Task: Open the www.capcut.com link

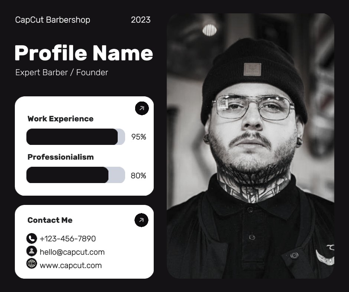Action: point(71,265)
